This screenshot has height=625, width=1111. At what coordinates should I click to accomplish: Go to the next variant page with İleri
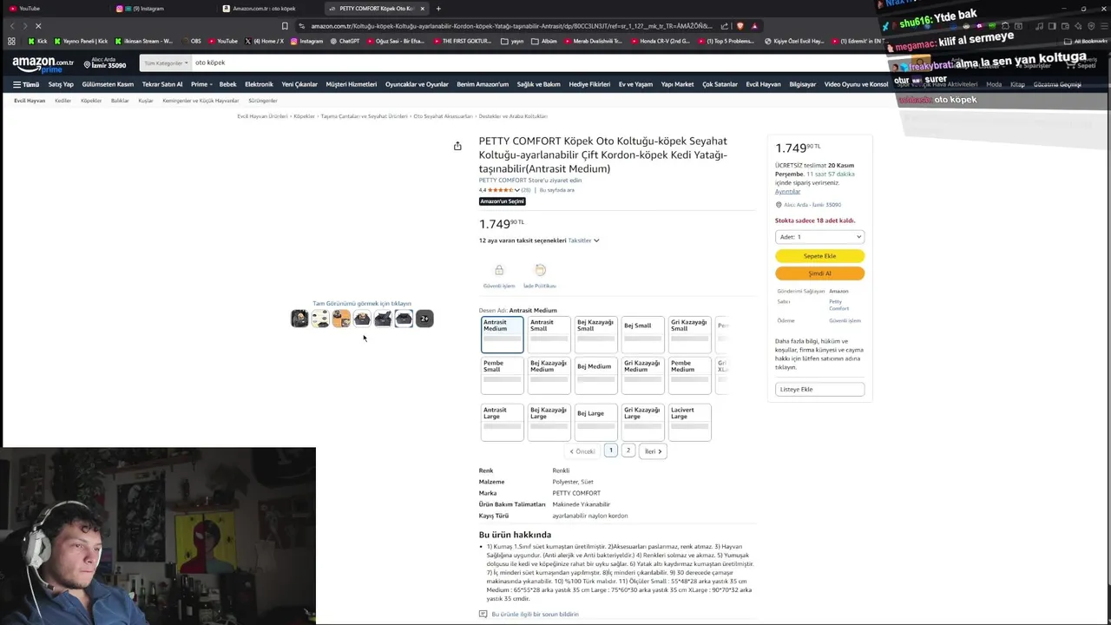pos(653,451)
